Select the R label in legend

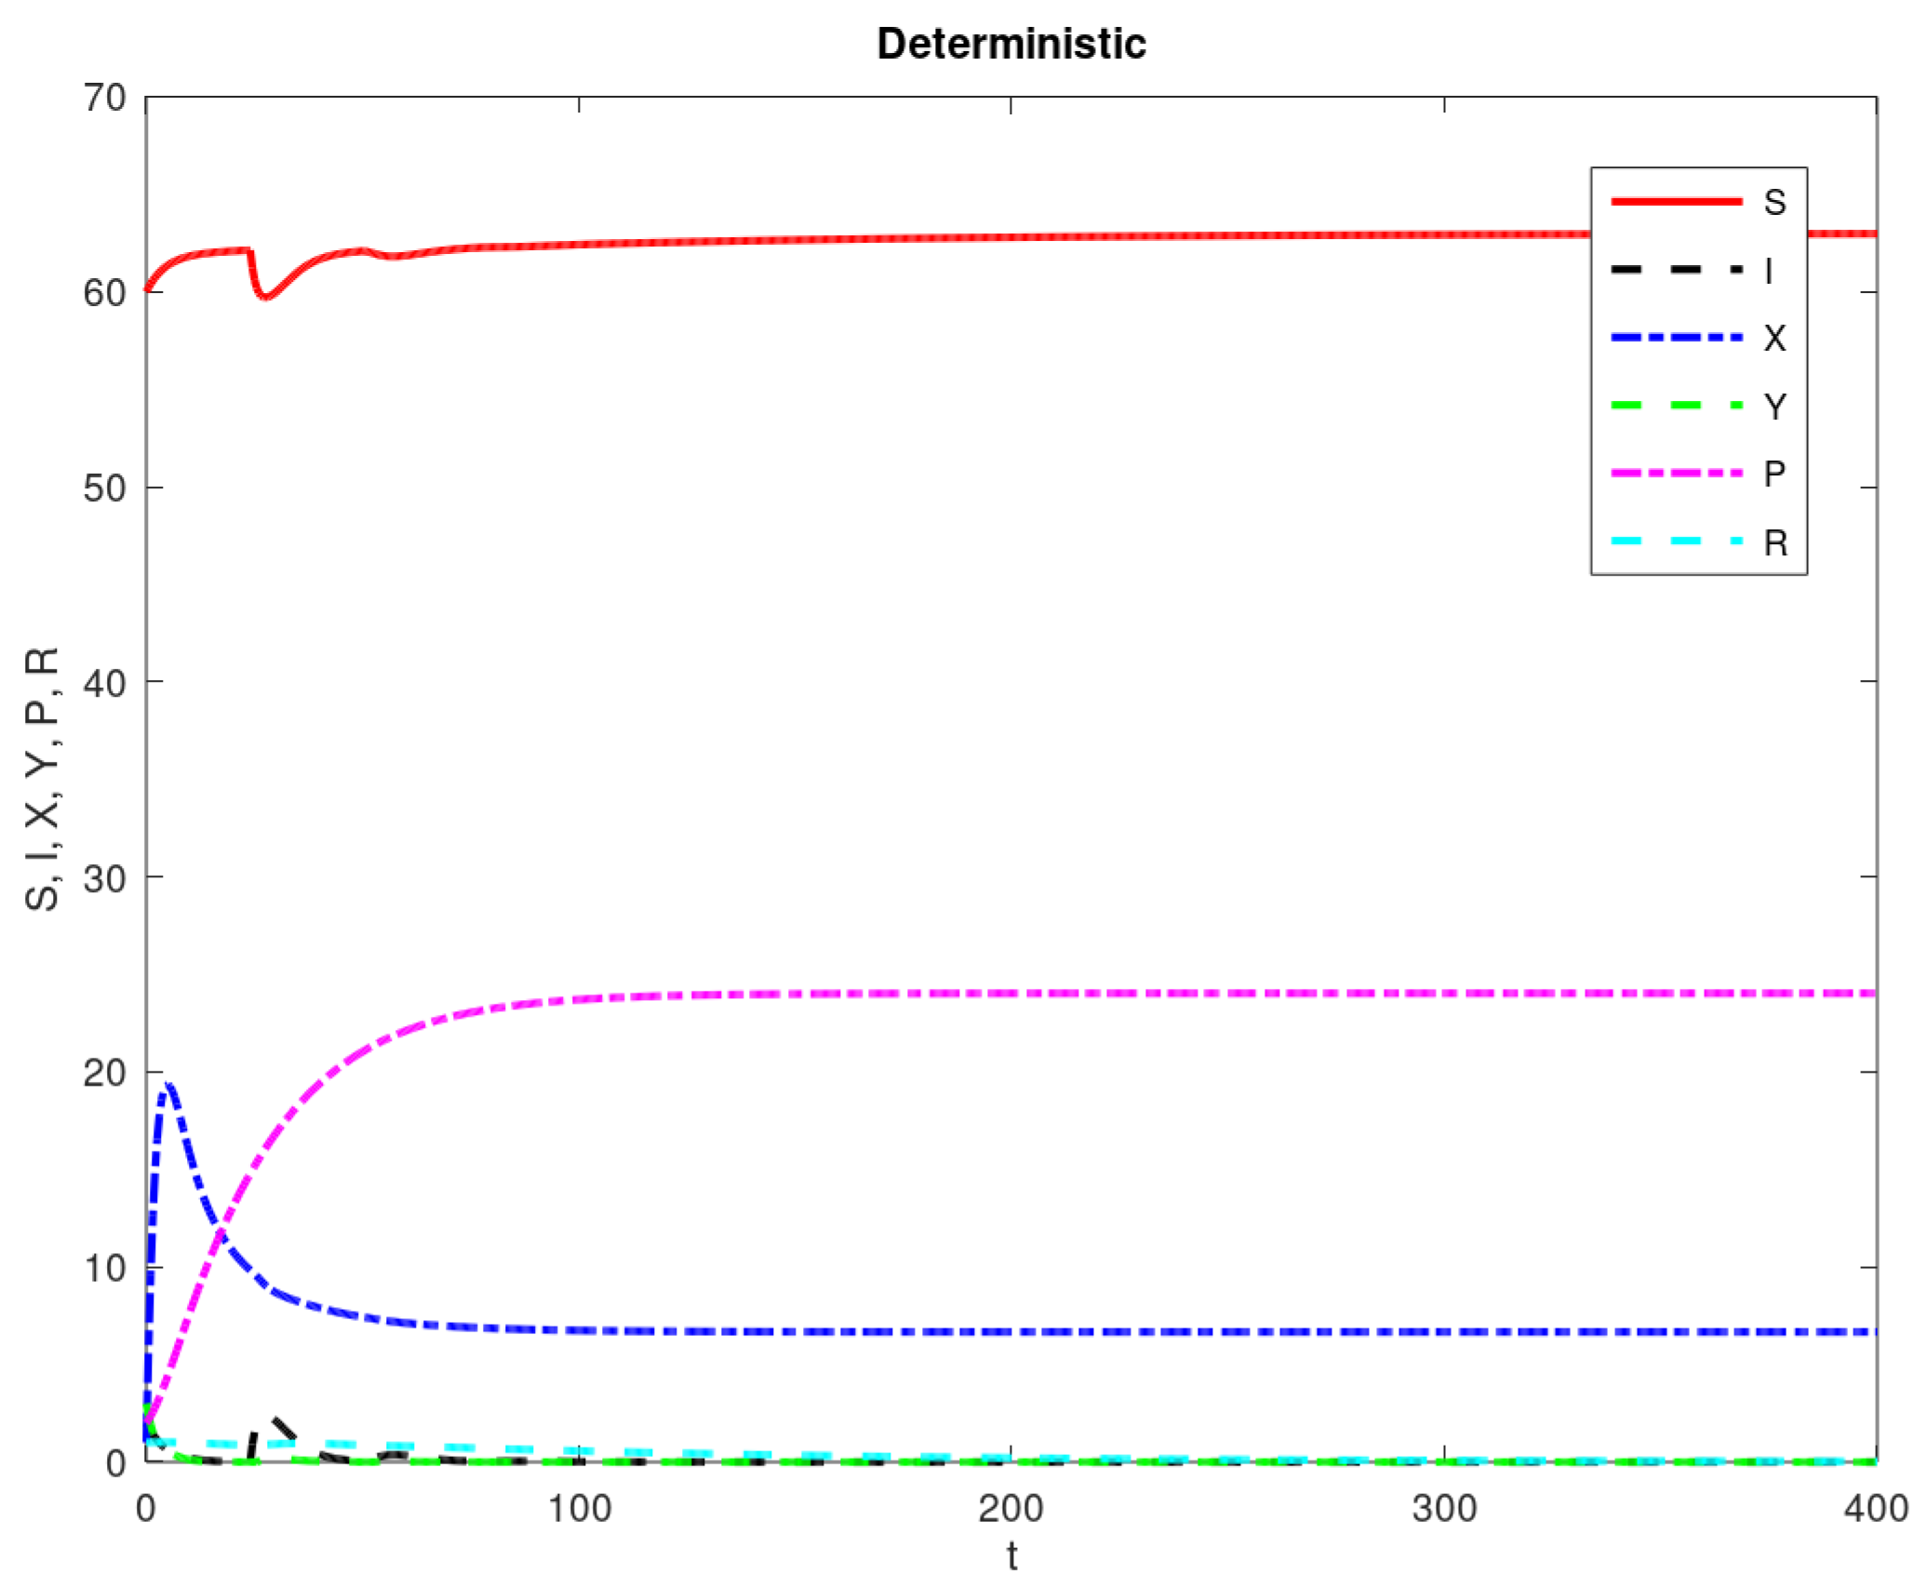tap(1775, 543)
